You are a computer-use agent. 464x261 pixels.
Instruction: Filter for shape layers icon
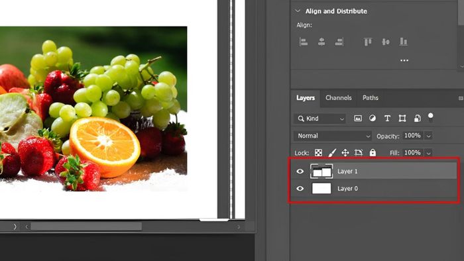click(402, 119)
